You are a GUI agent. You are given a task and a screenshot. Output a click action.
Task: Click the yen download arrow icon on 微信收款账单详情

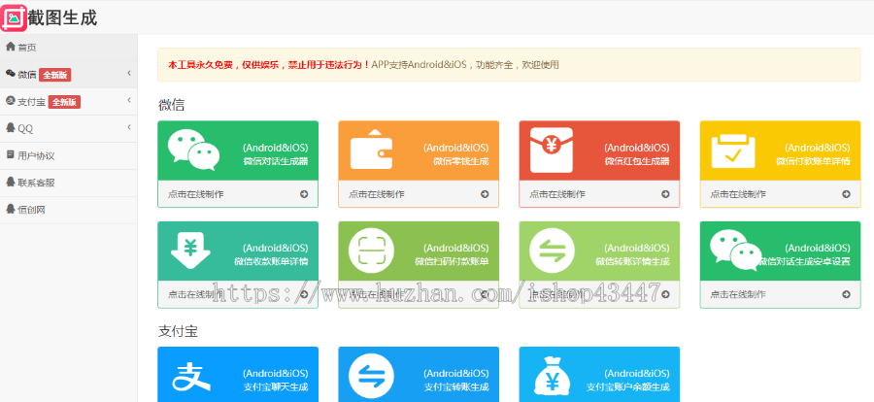[190, 251]
